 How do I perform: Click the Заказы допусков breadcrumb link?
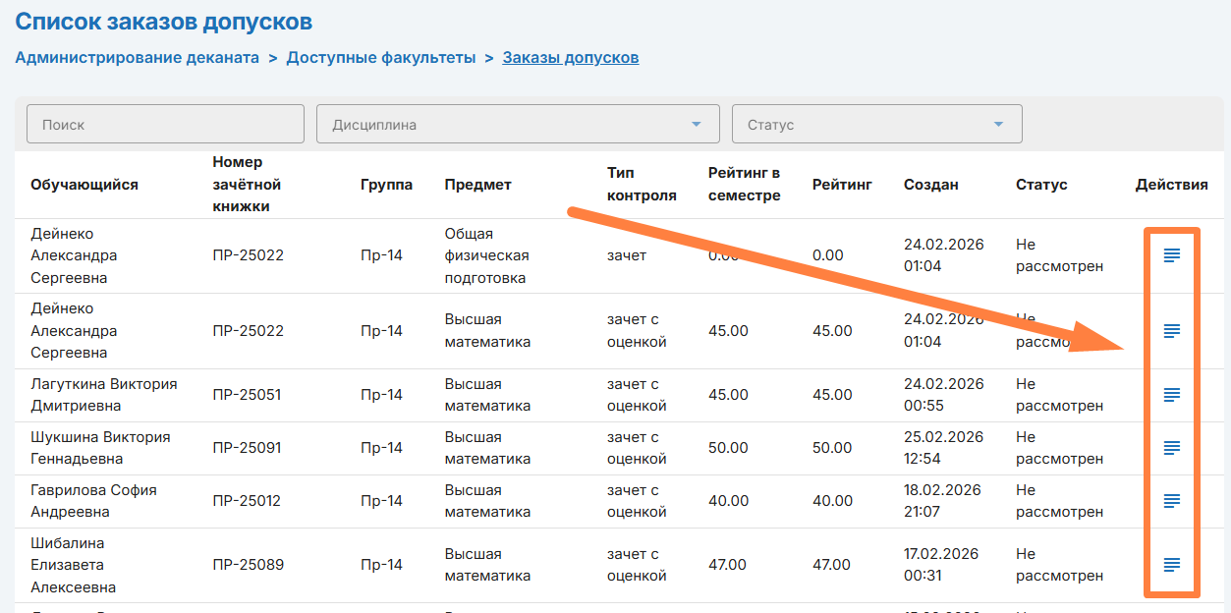570,58
